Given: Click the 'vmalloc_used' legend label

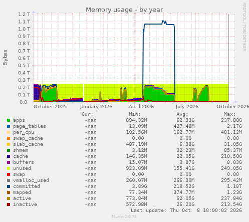Looking at the screenshot, I should coord(31,180).
